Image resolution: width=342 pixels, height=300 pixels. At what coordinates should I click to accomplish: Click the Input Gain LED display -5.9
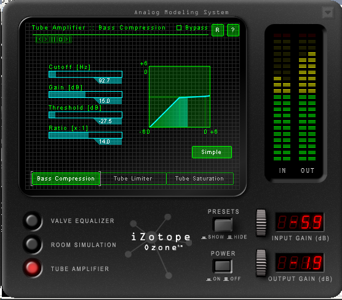(300, 222)
